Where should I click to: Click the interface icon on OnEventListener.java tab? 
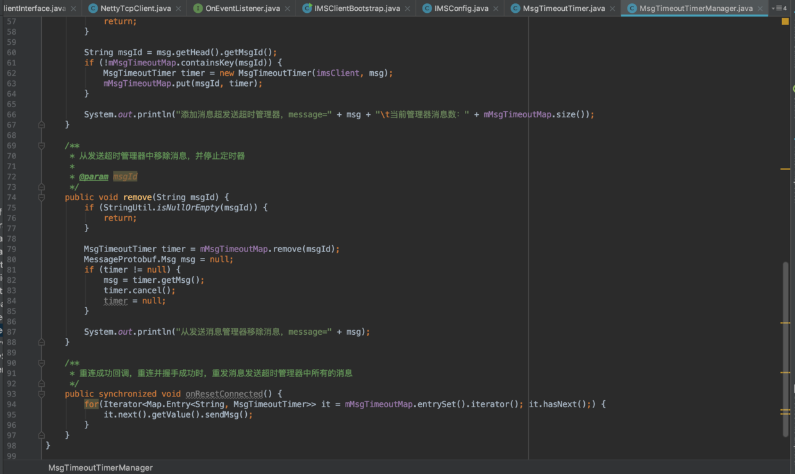tap(199, 9)
